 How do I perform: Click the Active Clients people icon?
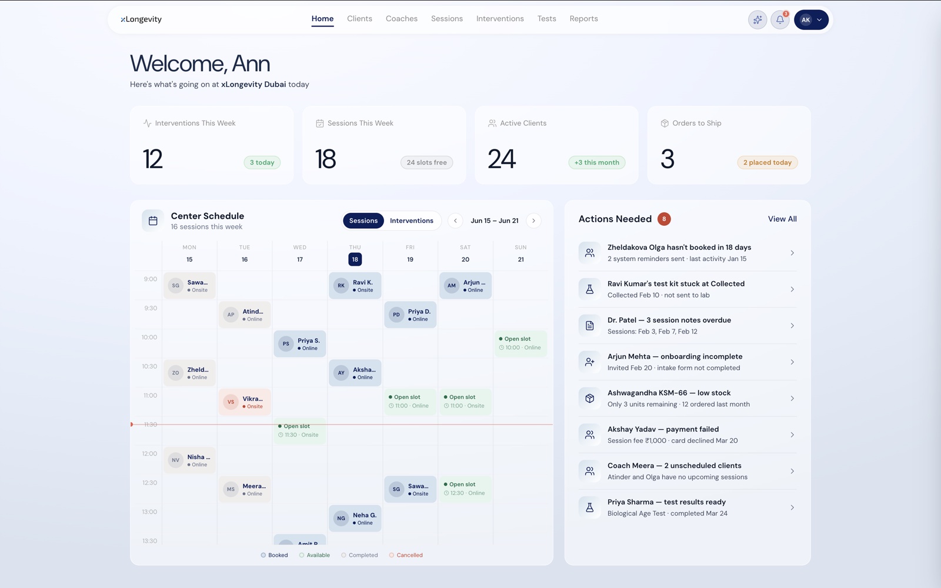click(492, 123)
